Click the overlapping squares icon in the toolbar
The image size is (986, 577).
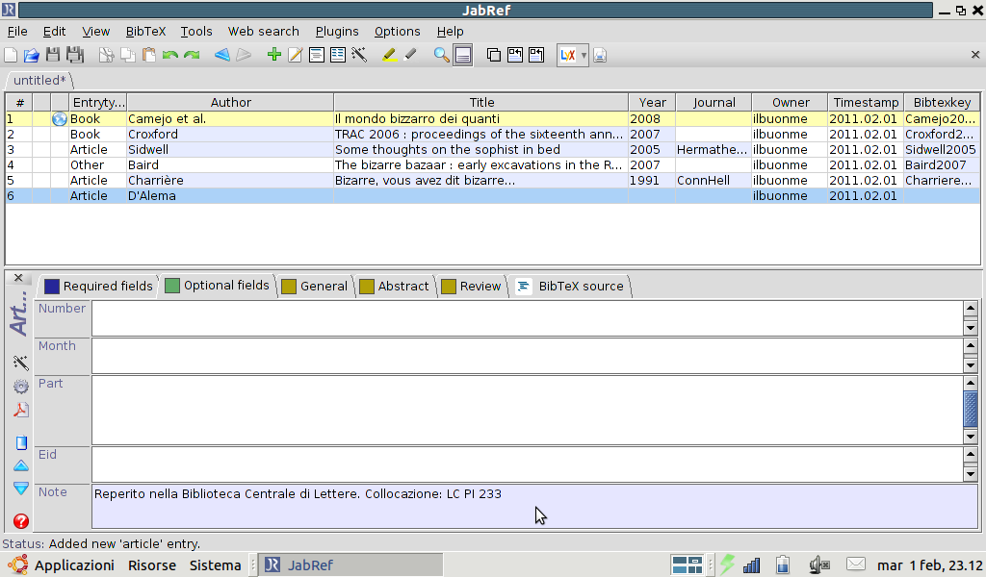494,55
